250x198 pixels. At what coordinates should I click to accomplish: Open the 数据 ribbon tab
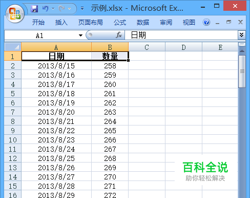pos(143,22)
